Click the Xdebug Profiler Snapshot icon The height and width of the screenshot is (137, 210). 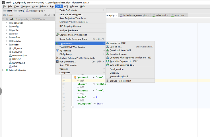[57, 58]
